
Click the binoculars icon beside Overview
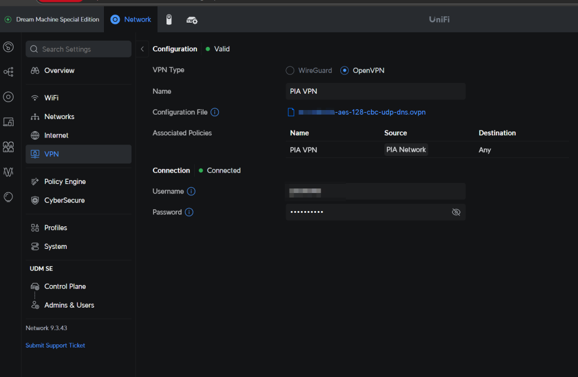click(35, 71)
